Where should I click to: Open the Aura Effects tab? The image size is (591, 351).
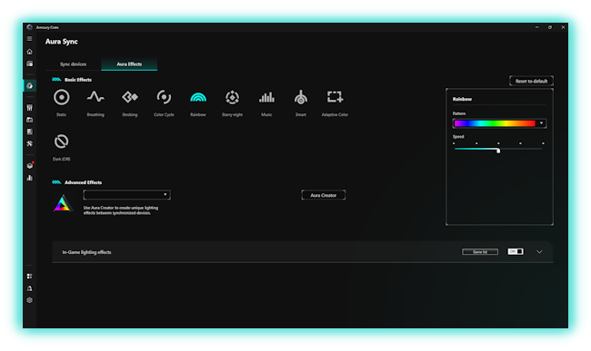tap(129, 64)
